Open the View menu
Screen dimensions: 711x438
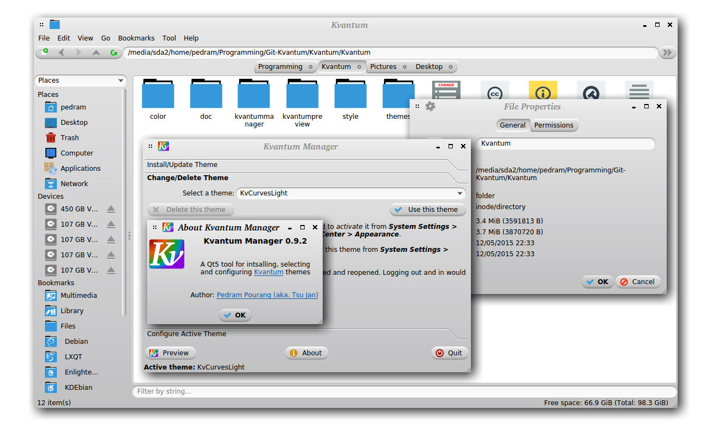click(85, 38)
